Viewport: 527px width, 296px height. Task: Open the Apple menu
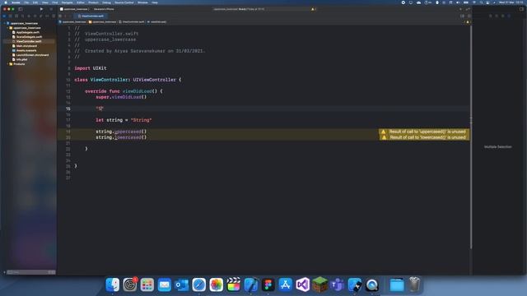(6, 2)
